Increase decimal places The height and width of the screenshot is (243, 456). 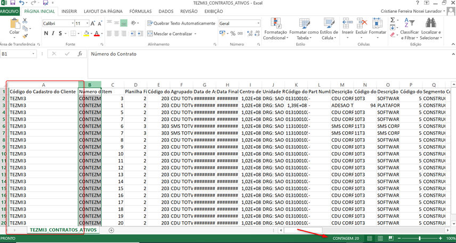click(x=249, y=33)
